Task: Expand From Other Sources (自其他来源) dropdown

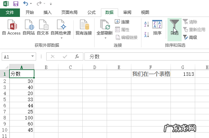Action: pos(61,38)
